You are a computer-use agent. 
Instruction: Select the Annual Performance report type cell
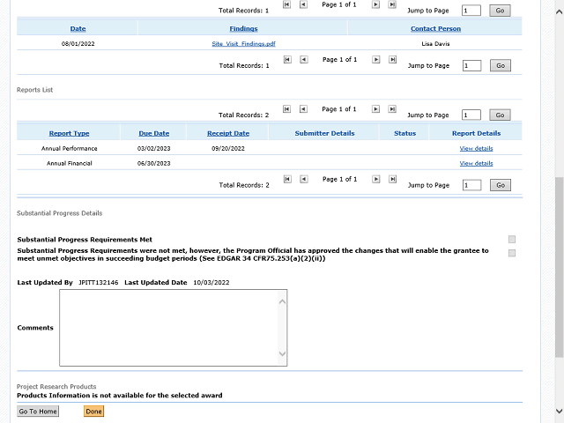click(x=69, y=149)
